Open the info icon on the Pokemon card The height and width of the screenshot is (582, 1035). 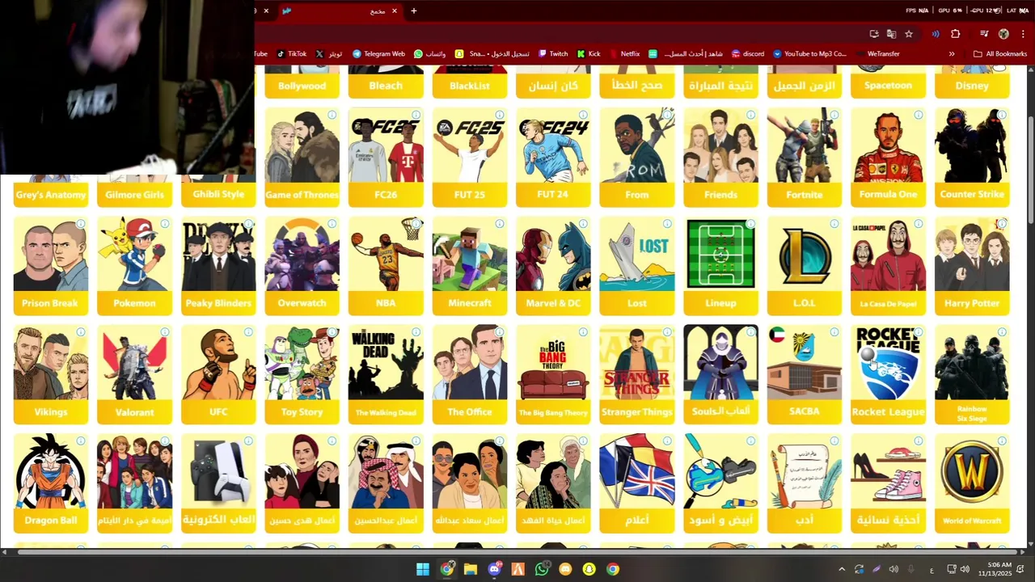(164, 224)
